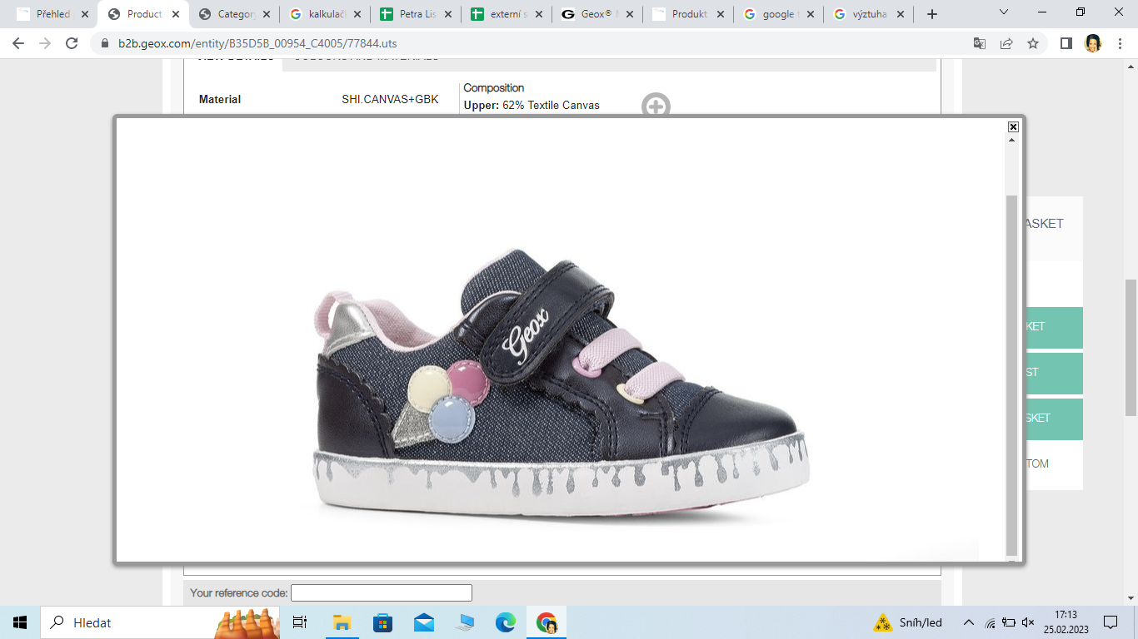
Task: Share this page using the share icon
Action: coord(1006,43)
